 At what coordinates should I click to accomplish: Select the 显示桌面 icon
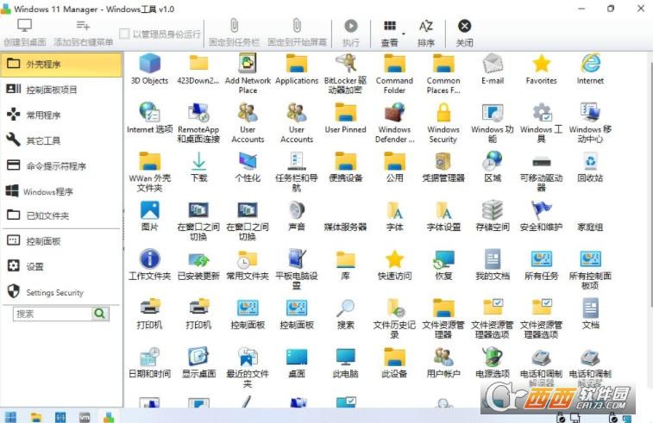click(x=198, y=362)
